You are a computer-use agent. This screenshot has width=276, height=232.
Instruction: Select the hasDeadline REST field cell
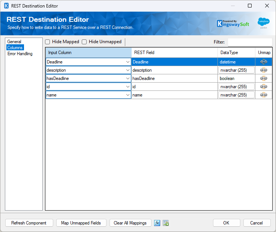(174, 78)
